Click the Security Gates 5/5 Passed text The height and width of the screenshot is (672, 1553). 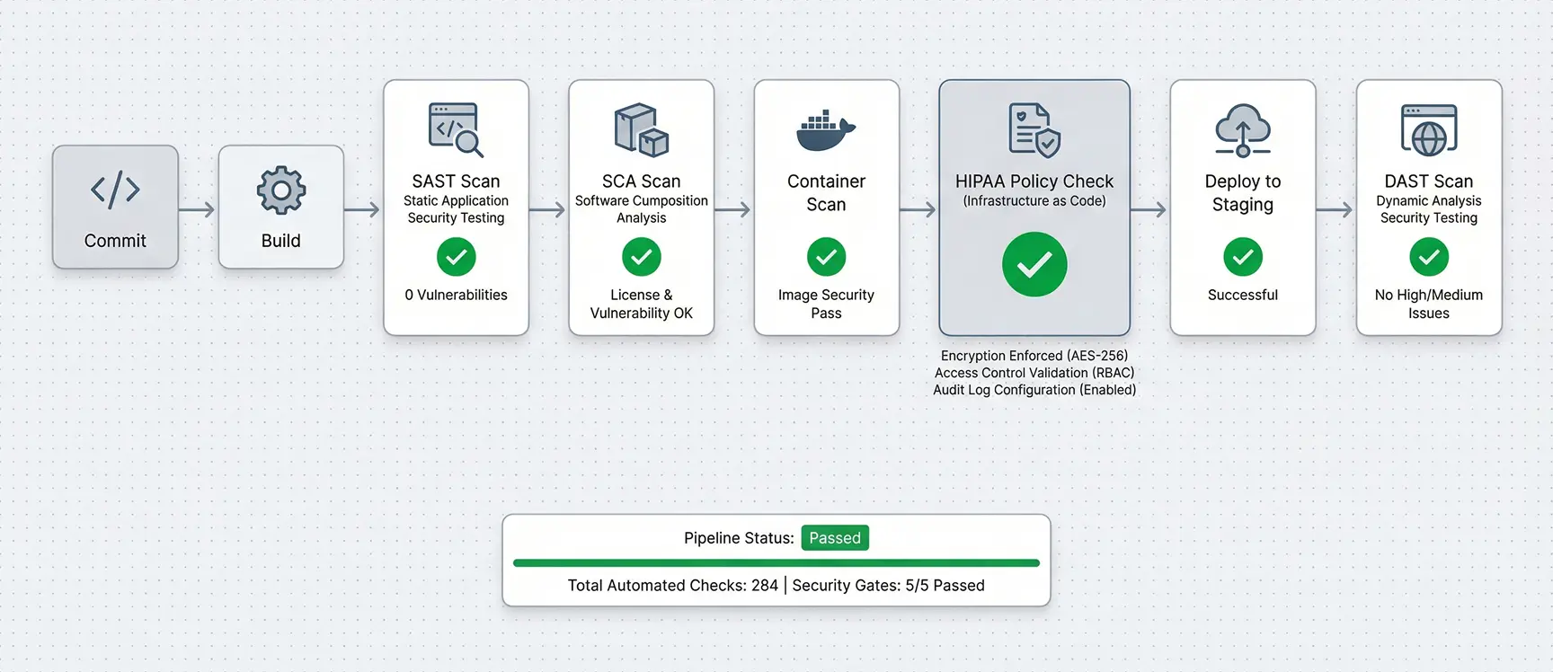pos(888,586)
